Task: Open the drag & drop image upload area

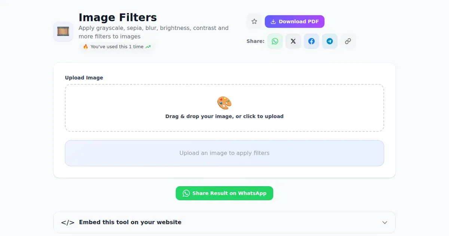Action: pos(224,108)
